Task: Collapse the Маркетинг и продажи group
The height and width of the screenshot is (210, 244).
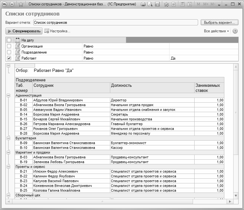Action: [x=9, y=152]
